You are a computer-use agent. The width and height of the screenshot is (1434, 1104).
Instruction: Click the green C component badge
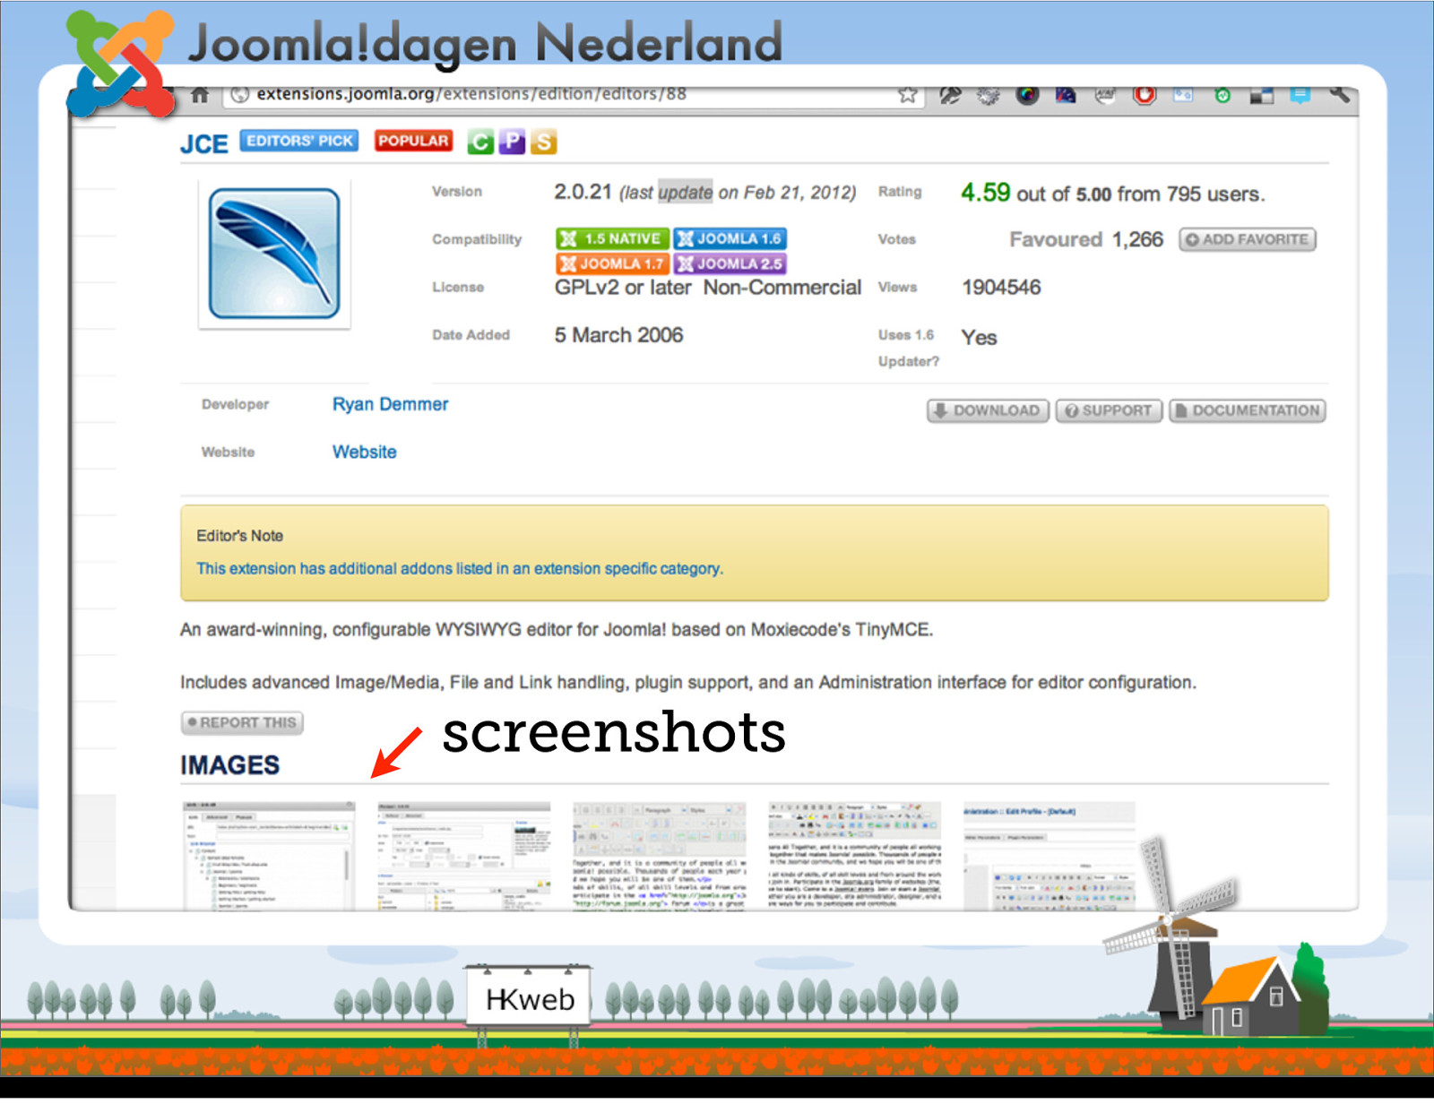(x=480, y=142)
